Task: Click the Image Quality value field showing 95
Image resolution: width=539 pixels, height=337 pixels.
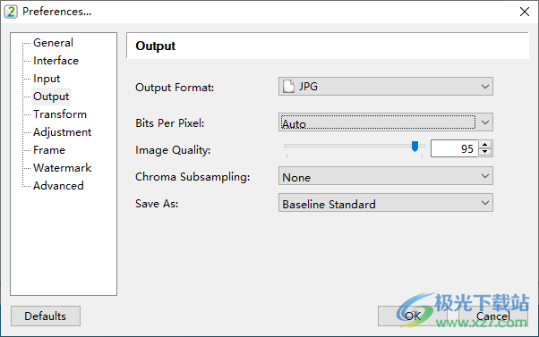Action: [454, 148]
